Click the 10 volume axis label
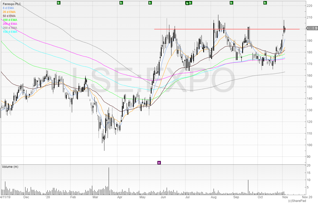318x203 pixels. pyautogui.click(x=308, y=180)
